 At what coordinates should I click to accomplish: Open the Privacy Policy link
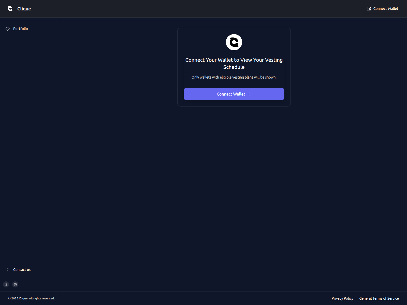tap(342, 298)
